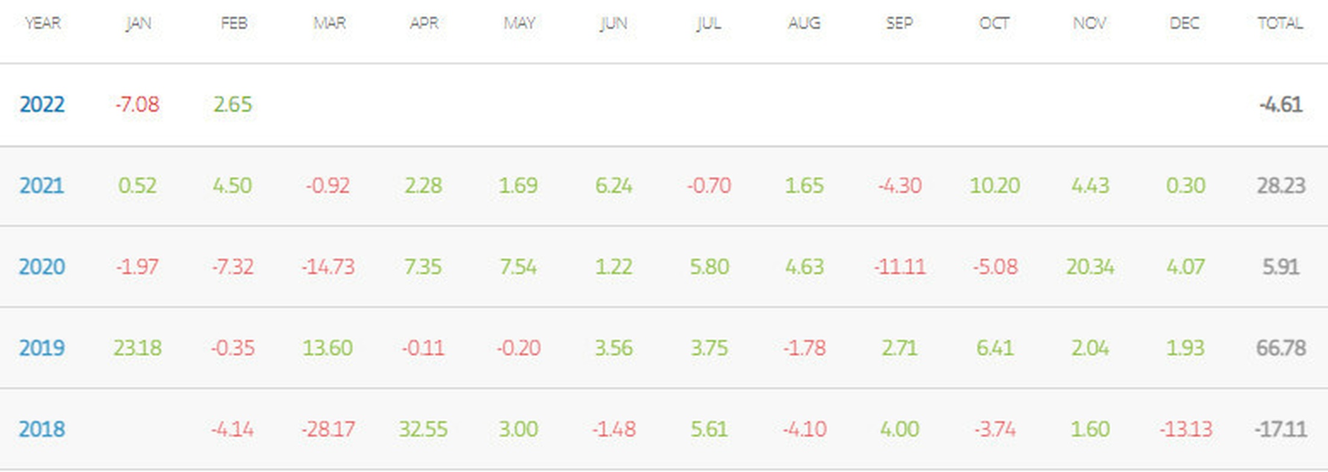The width and height of the screenshot is (1328, 472).
Task: Select the 2018 April value 32.55
Action: click(x=423, y=429)
